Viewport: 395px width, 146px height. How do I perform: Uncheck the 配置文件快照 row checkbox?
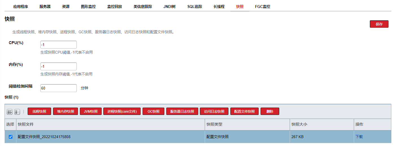coord(11,137)
